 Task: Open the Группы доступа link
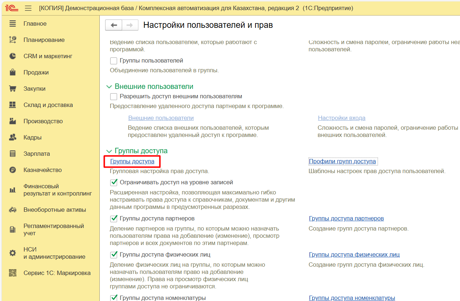point(132,162)
